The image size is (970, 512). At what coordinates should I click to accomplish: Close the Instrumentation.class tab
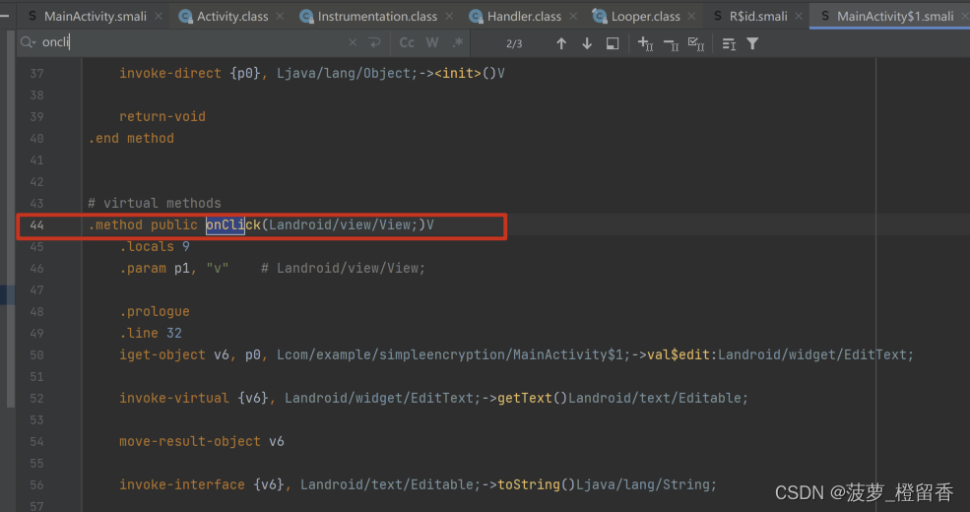pyautogui.click(x=449, y=16)
